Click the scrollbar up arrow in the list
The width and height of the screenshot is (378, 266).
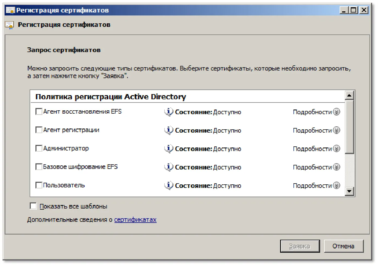[349, 95]
